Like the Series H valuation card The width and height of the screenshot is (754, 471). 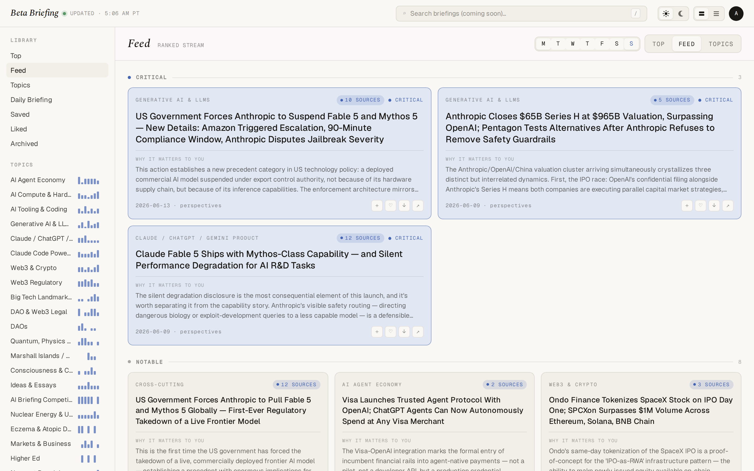700,206
